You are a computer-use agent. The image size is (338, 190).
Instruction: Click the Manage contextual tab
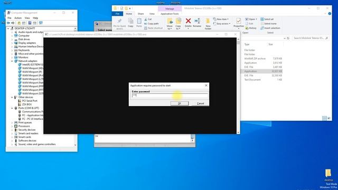(x=170, y=8)
